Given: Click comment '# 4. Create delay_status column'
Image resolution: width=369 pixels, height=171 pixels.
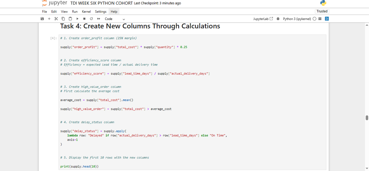Looking at the screenshot, I should 87,122.
